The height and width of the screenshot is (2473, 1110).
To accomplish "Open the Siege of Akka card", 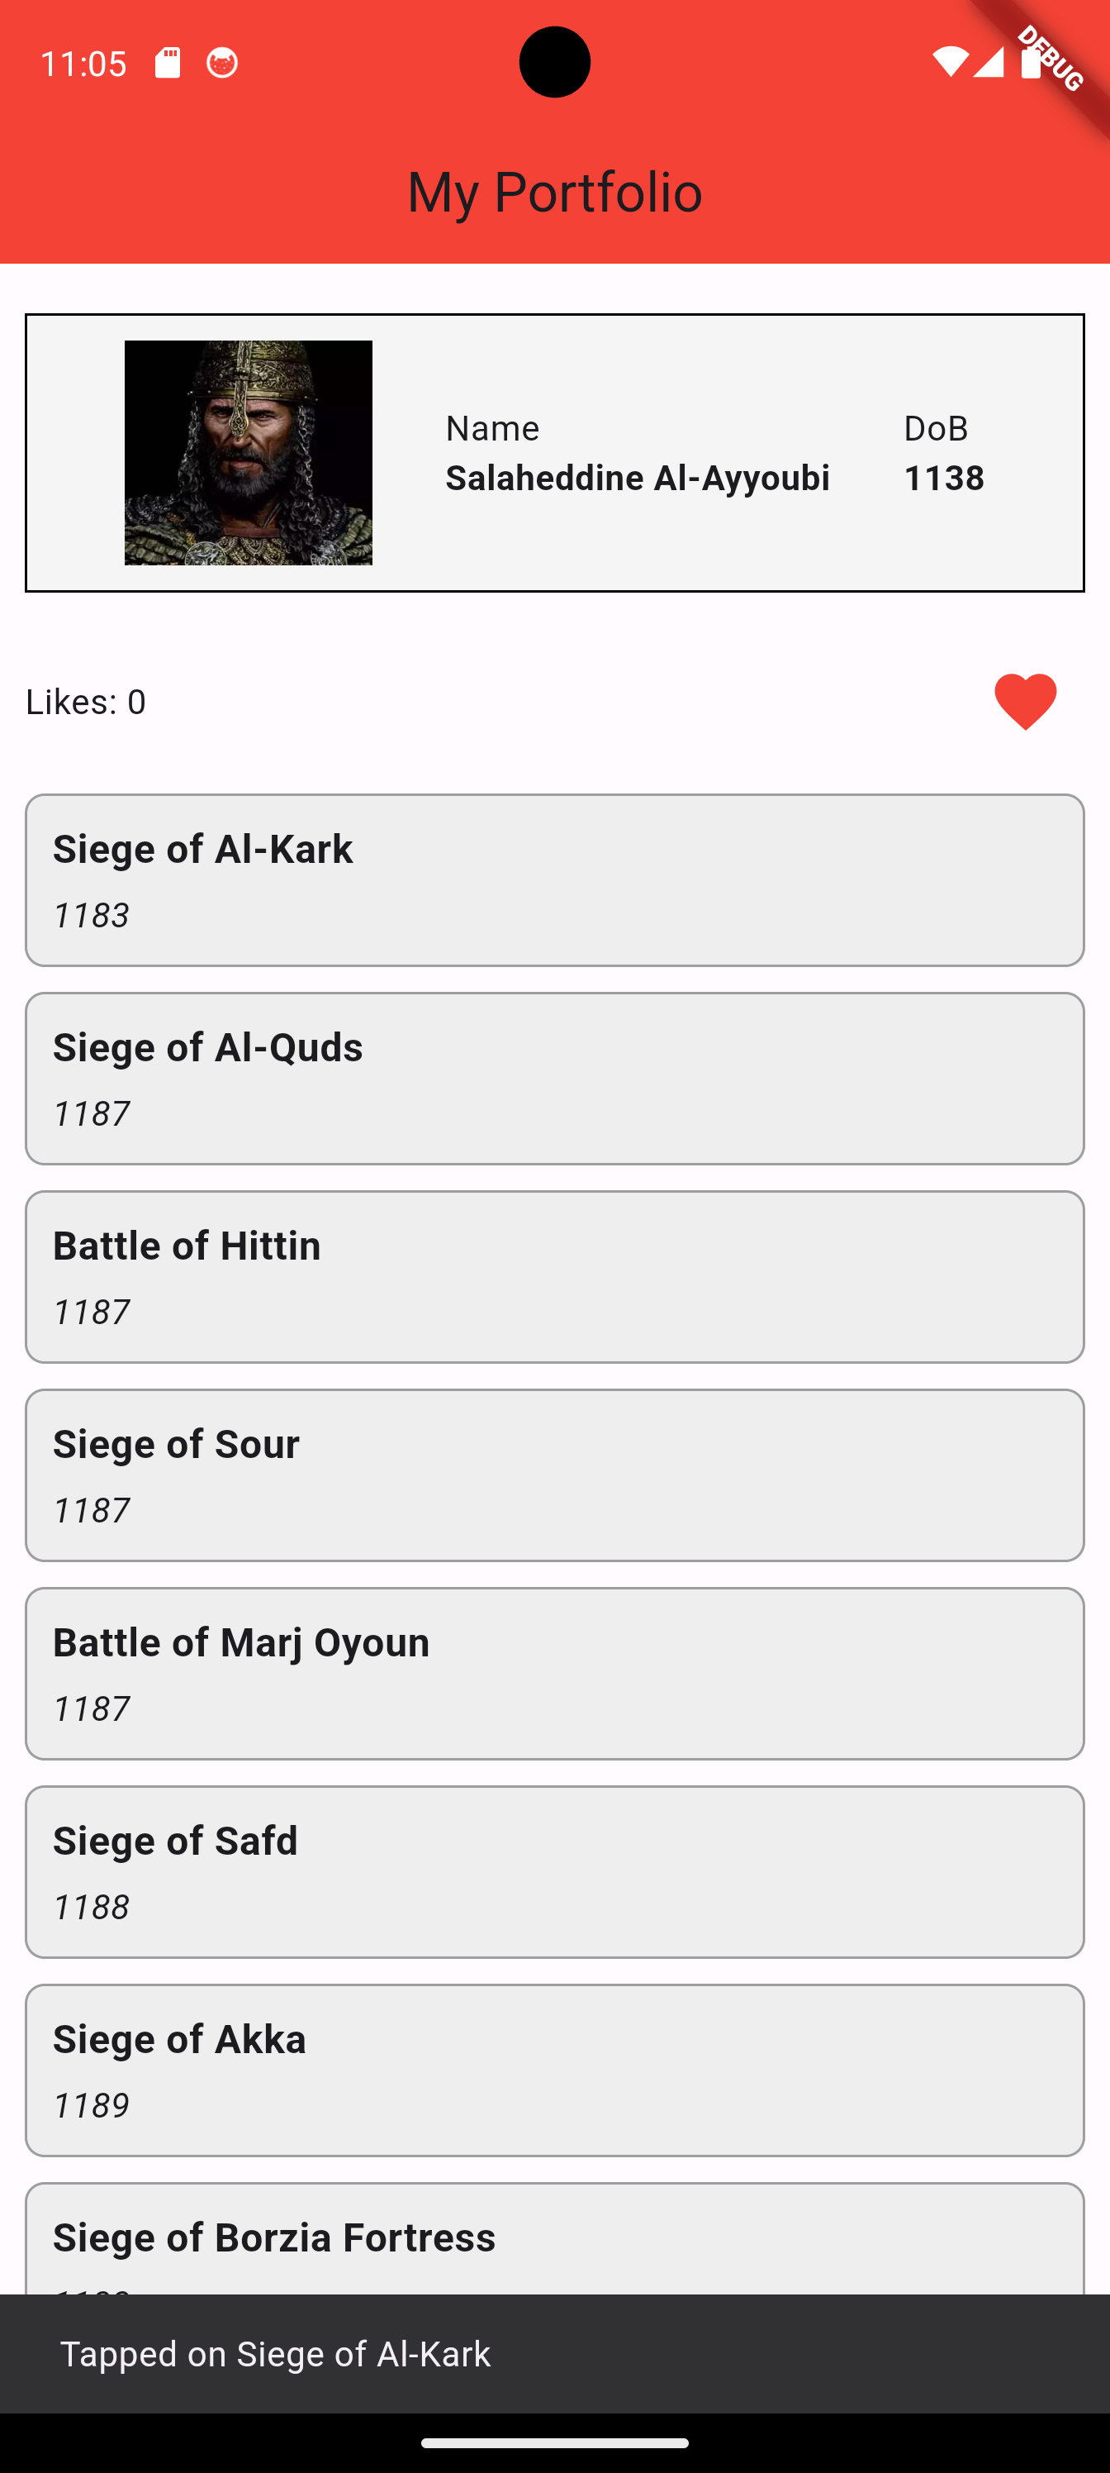I will coord(554,2070).
